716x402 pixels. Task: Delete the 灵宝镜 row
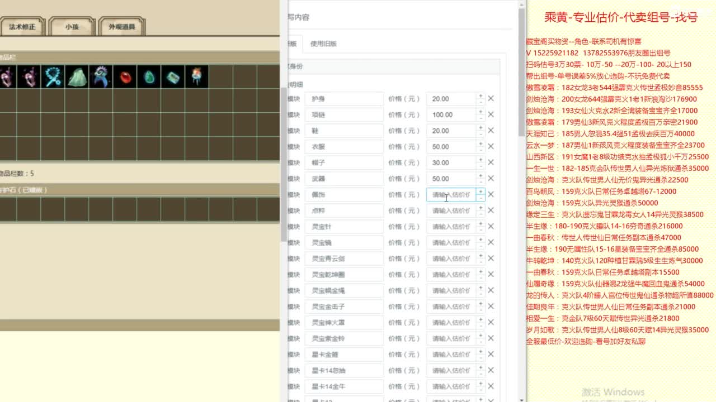coord(491,242)
